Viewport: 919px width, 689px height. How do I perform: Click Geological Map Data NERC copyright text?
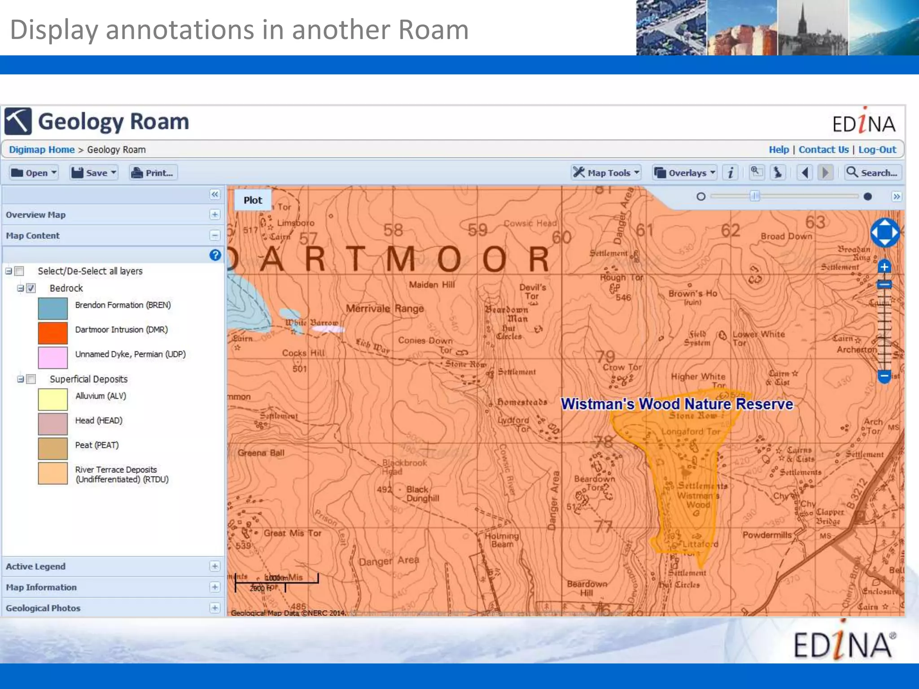tap(288, 613)
